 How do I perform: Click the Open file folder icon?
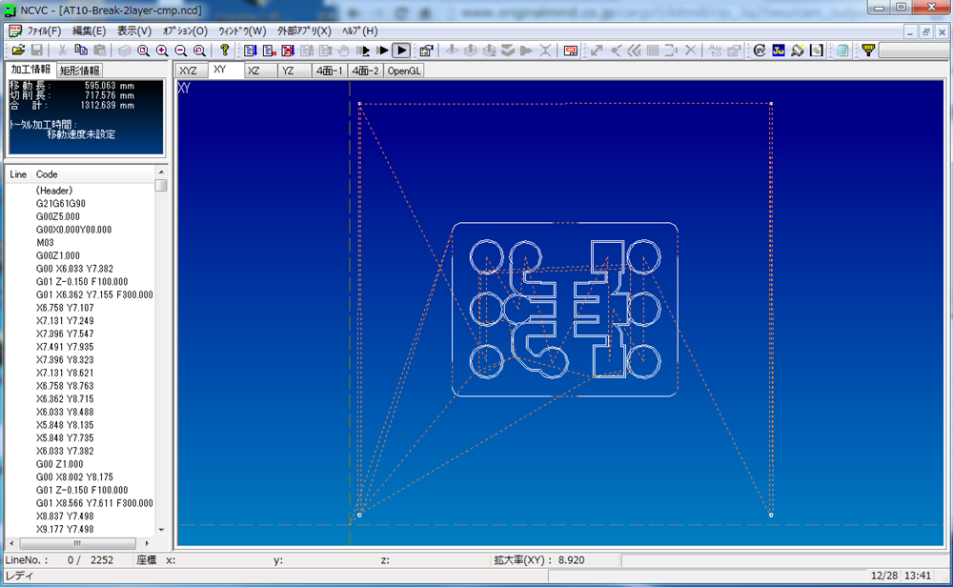click(17, 50)
